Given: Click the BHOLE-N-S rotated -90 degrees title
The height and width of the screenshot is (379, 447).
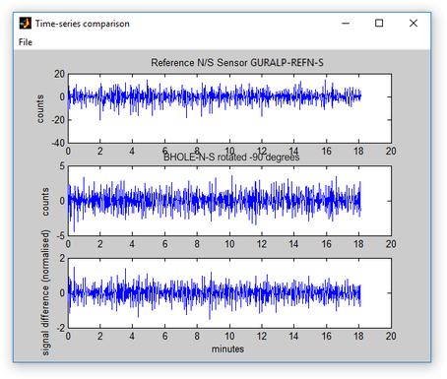Looking at the screenshot, I should [231, 158].
